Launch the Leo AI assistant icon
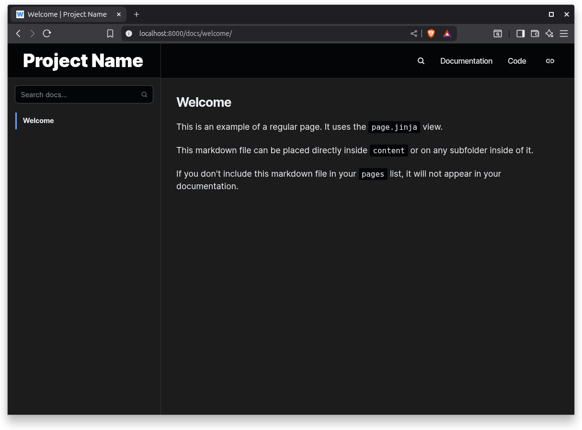Viewport: 582px width, 430px height. pyautogui.click(x=549, y=34)
